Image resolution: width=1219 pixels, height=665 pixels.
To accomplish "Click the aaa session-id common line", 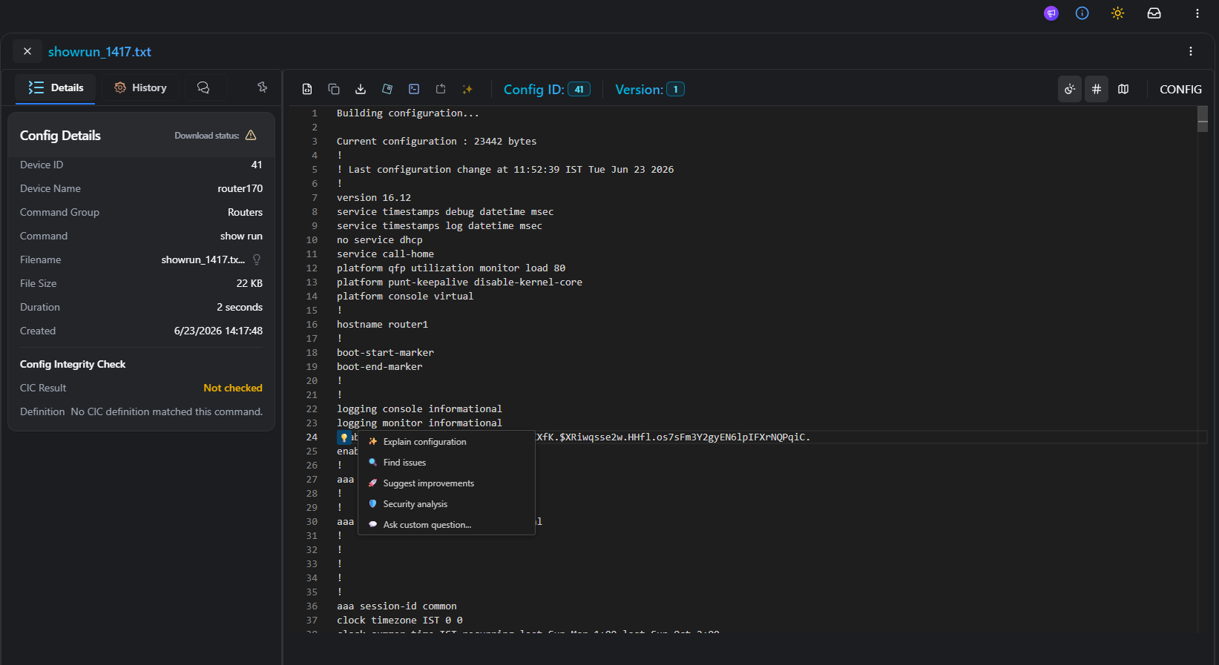I will coord(397,606).
